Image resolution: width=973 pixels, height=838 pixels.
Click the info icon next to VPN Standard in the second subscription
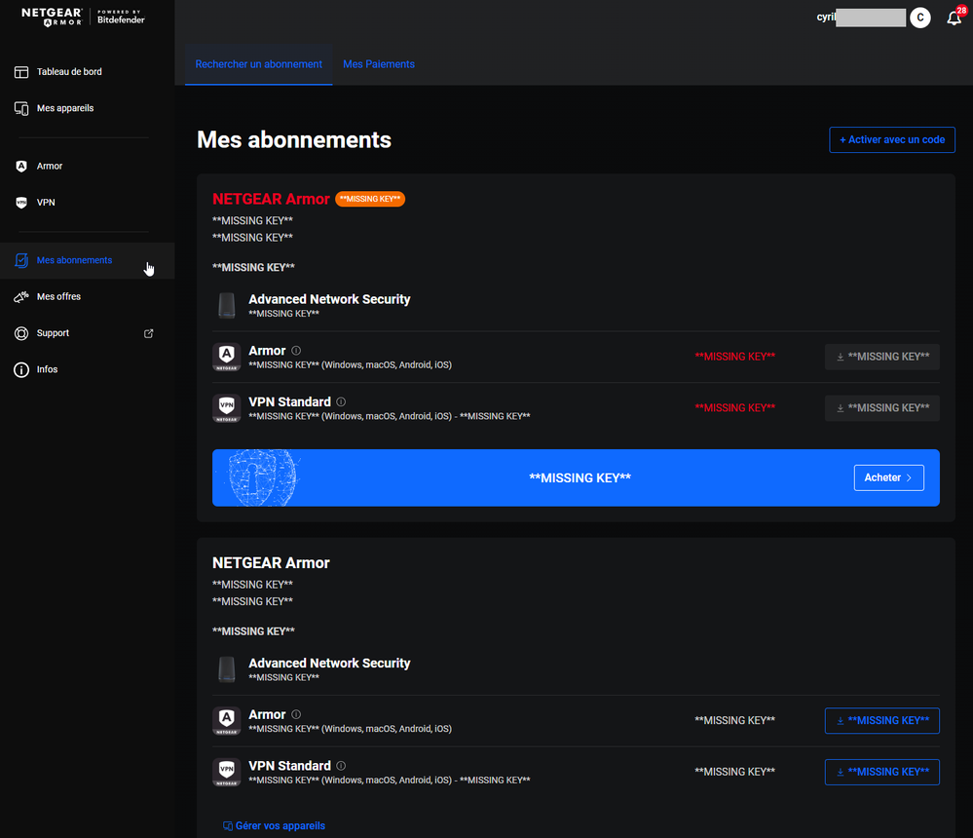click(341, 765)
